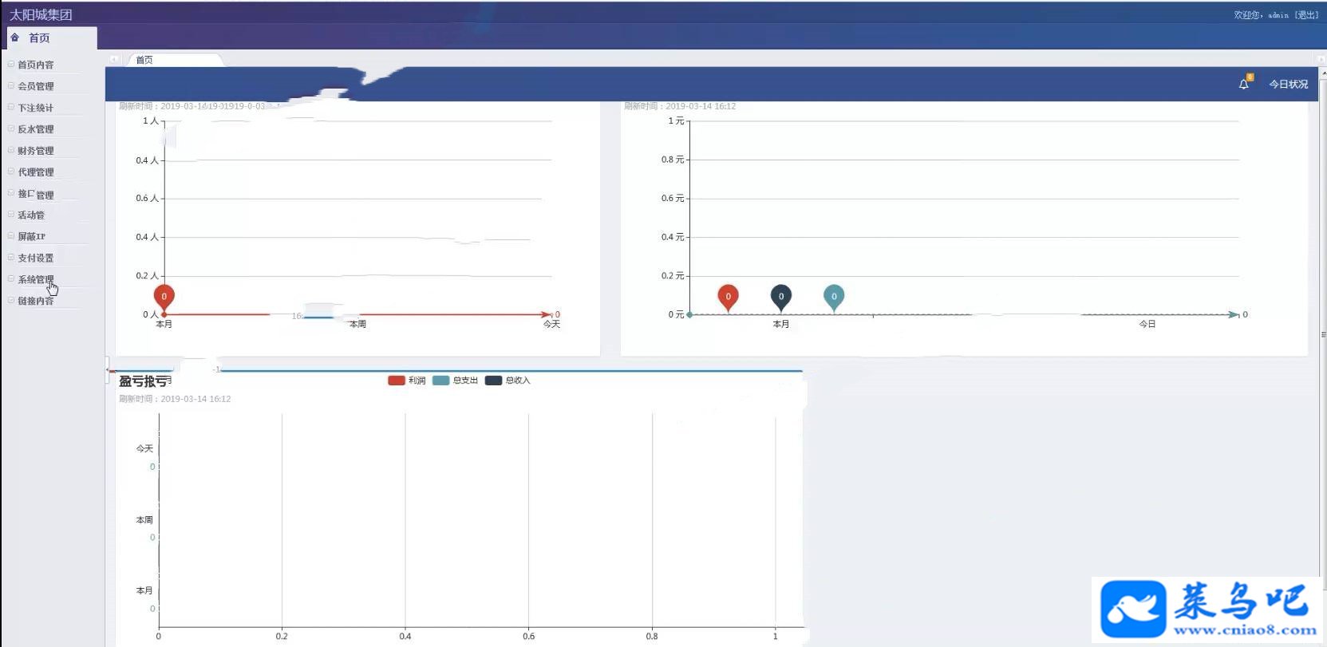1327x647 pixels.
Task: Click the 退出 logout link
Action: [1307, 15]
